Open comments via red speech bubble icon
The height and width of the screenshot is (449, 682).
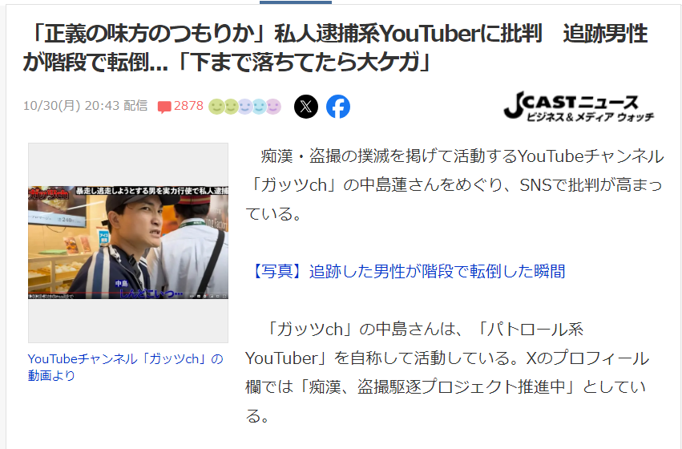click(x=164, y=107)
